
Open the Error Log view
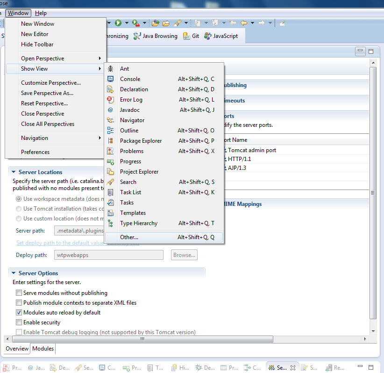[131, 99]
